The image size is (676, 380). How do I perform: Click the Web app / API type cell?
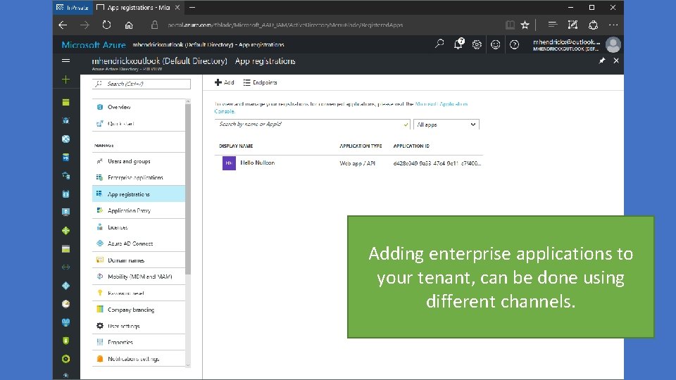point(357,163)
